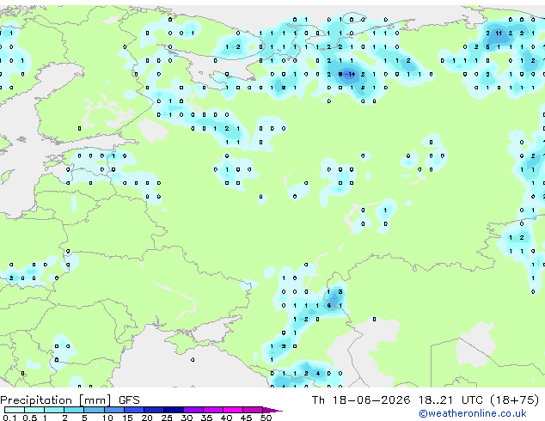The image size is (545, 421).
Task: Click the '25' legend scale label
Action: point(167,418)
